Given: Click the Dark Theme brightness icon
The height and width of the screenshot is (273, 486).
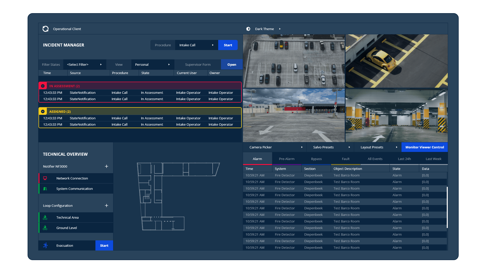Looking at the screenshot, I should click(248, 29).
